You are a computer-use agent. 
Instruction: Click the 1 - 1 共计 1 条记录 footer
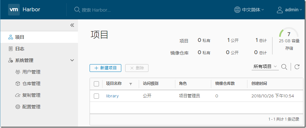(x=284, y=119)
